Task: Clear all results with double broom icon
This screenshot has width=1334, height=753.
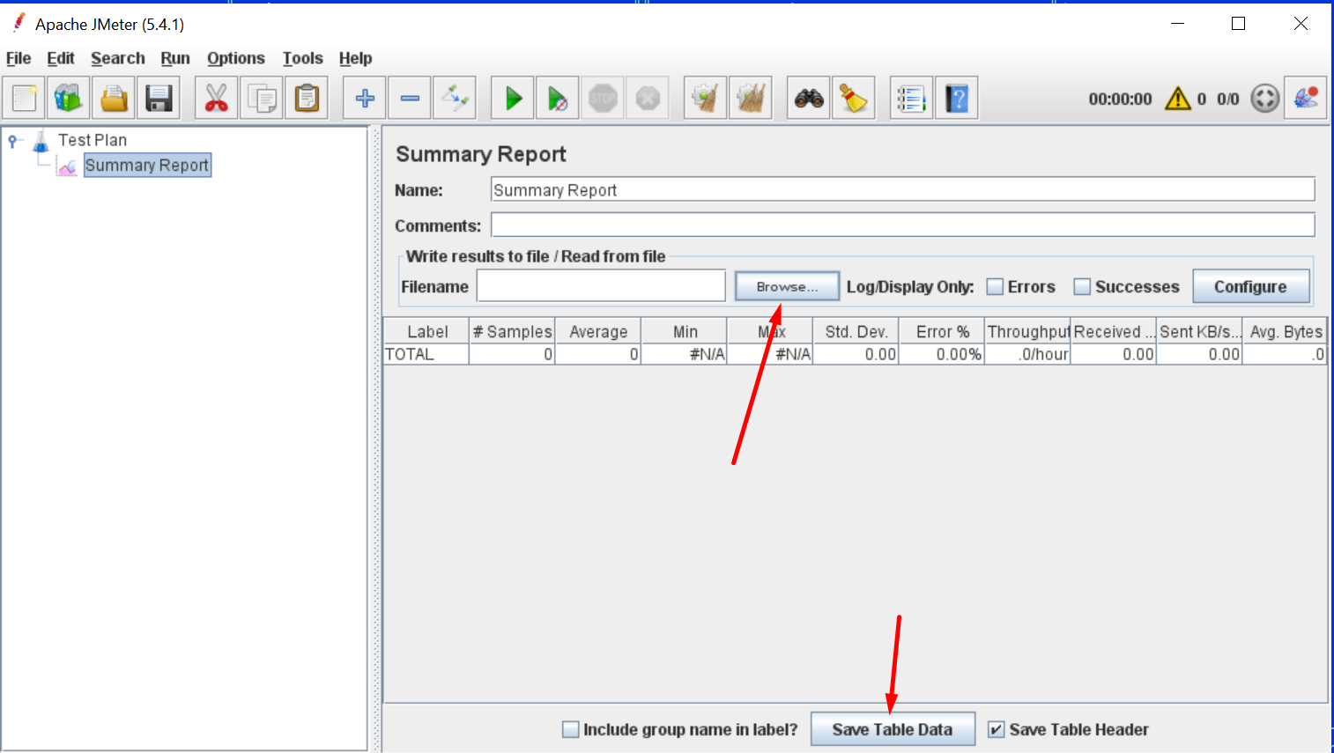Action: [751, 98]
